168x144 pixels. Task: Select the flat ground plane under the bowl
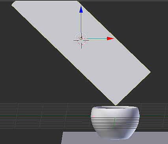tap(79, 138)
